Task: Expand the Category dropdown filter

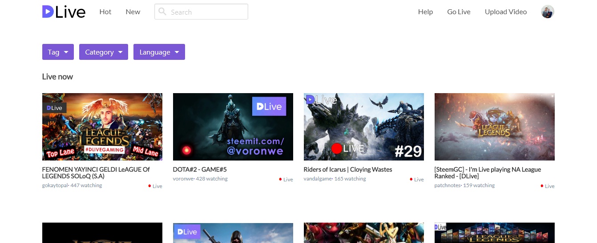Action: 104,52
